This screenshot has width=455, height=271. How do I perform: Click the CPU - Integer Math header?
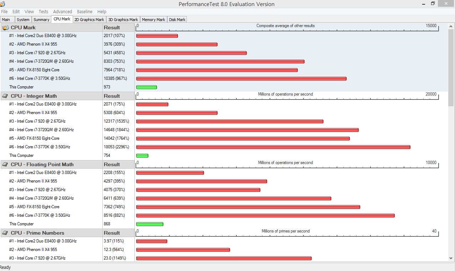tap(51, 96)
